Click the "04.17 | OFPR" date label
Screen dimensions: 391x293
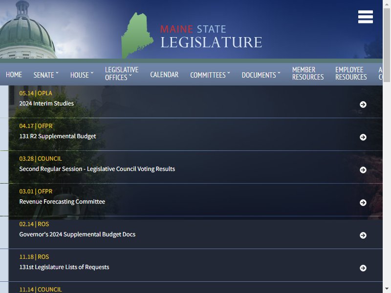tap(36, 126)
